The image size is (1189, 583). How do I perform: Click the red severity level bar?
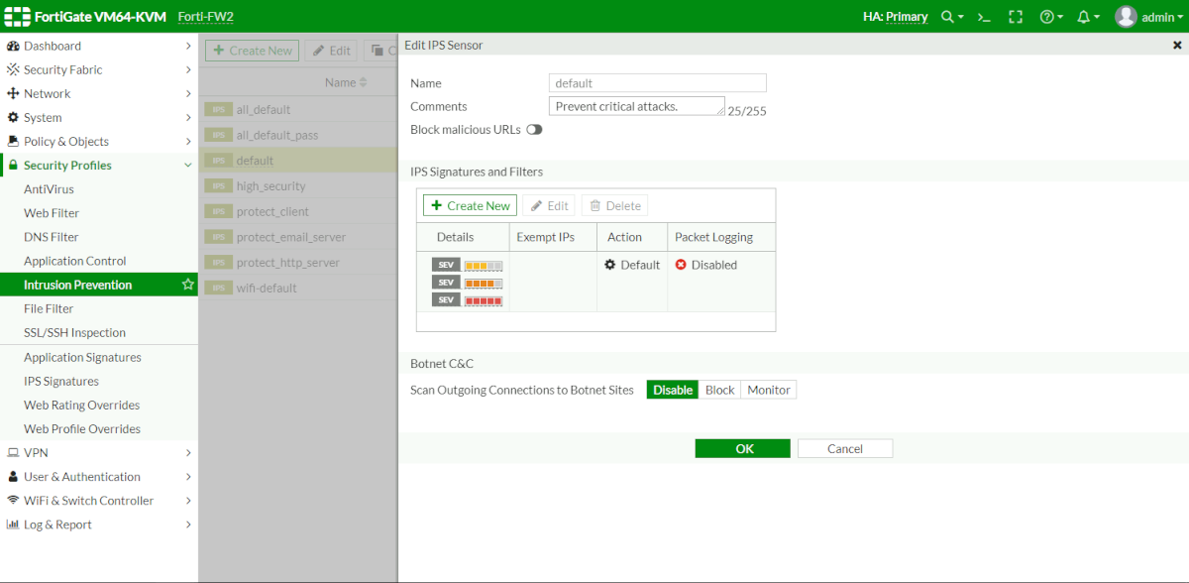484,300
